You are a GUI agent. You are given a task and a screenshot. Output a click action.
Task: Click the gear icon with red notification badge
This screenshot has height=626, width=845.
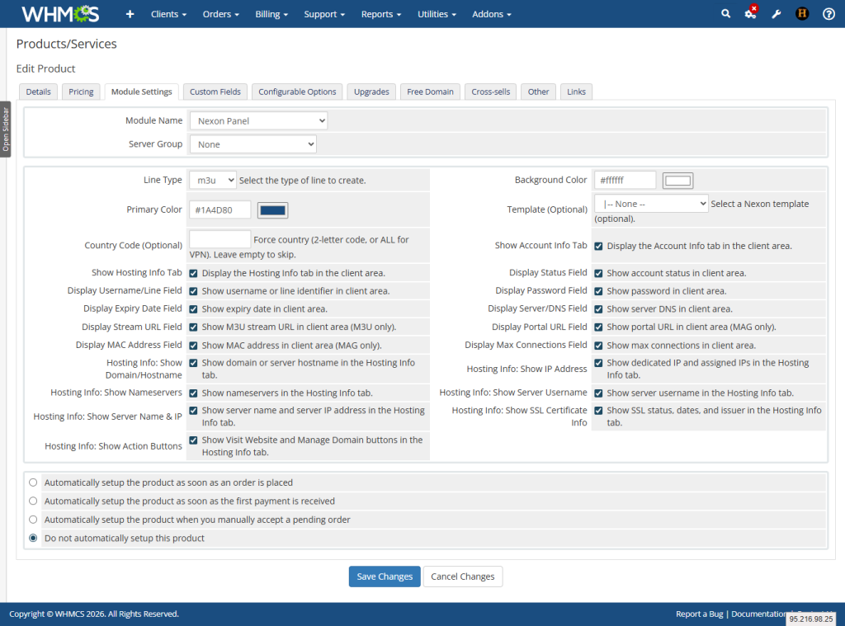749,13
